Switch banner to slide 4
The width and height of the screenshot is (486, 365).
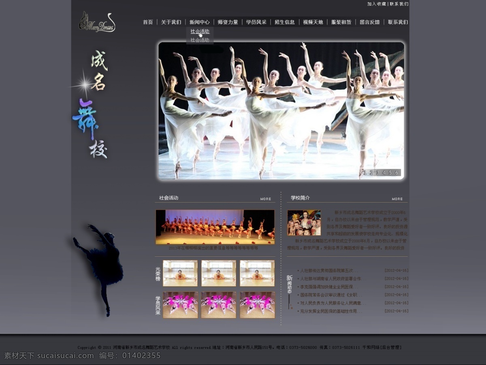[384, 173]
